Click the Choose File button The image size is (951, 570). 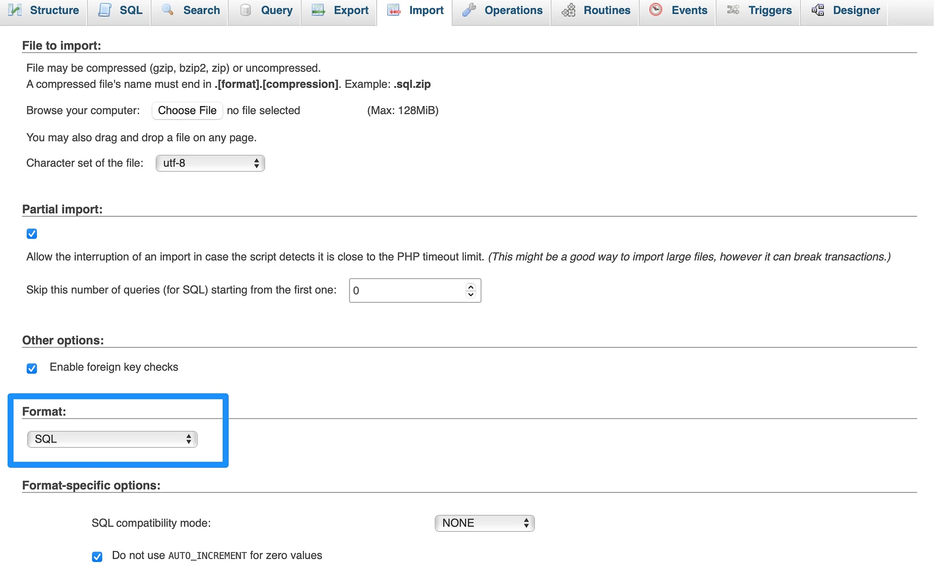(186, 110)
